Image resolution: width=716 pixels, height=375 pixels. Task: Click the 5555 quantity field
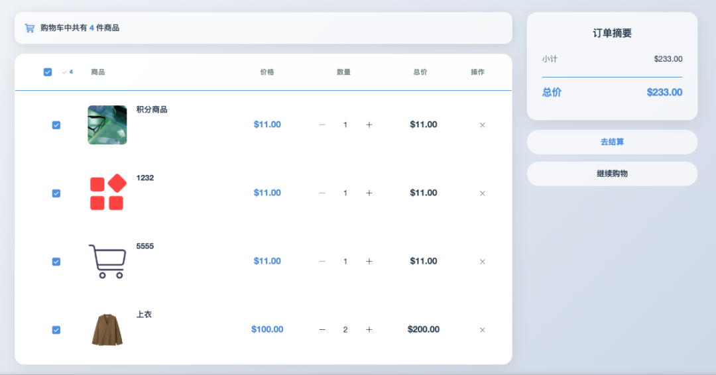345,261
